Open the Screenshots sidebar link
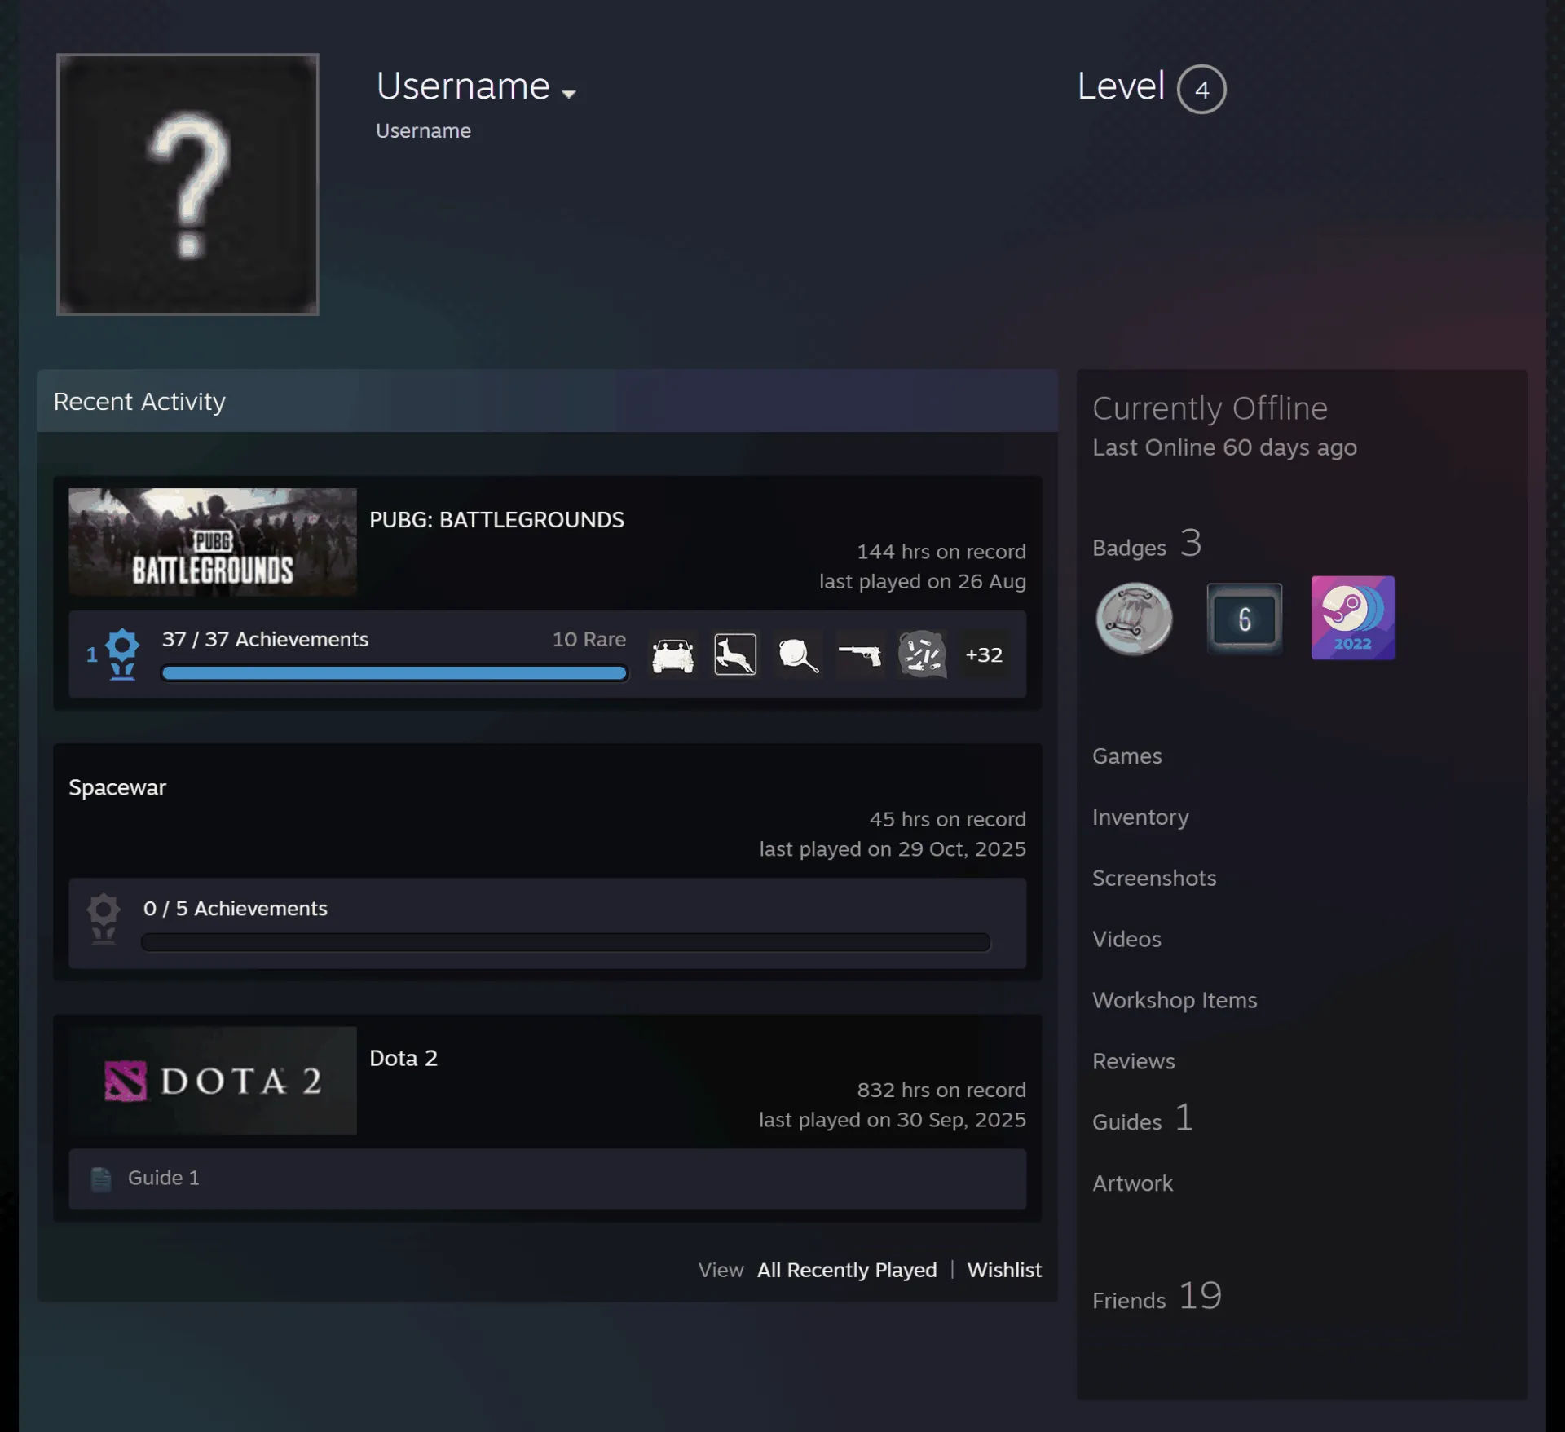This screenshot has width=1565, height=1432. 1154,879
